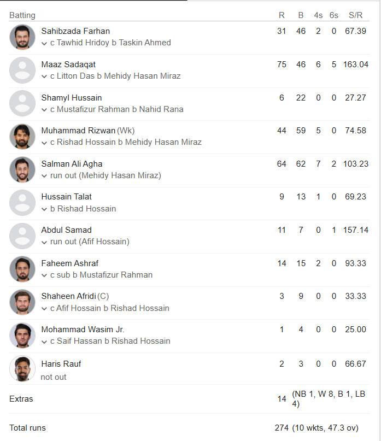Click the Batting column header
Image resolution: width=381 pixels, height=441 pixels.
pos(22,15)
